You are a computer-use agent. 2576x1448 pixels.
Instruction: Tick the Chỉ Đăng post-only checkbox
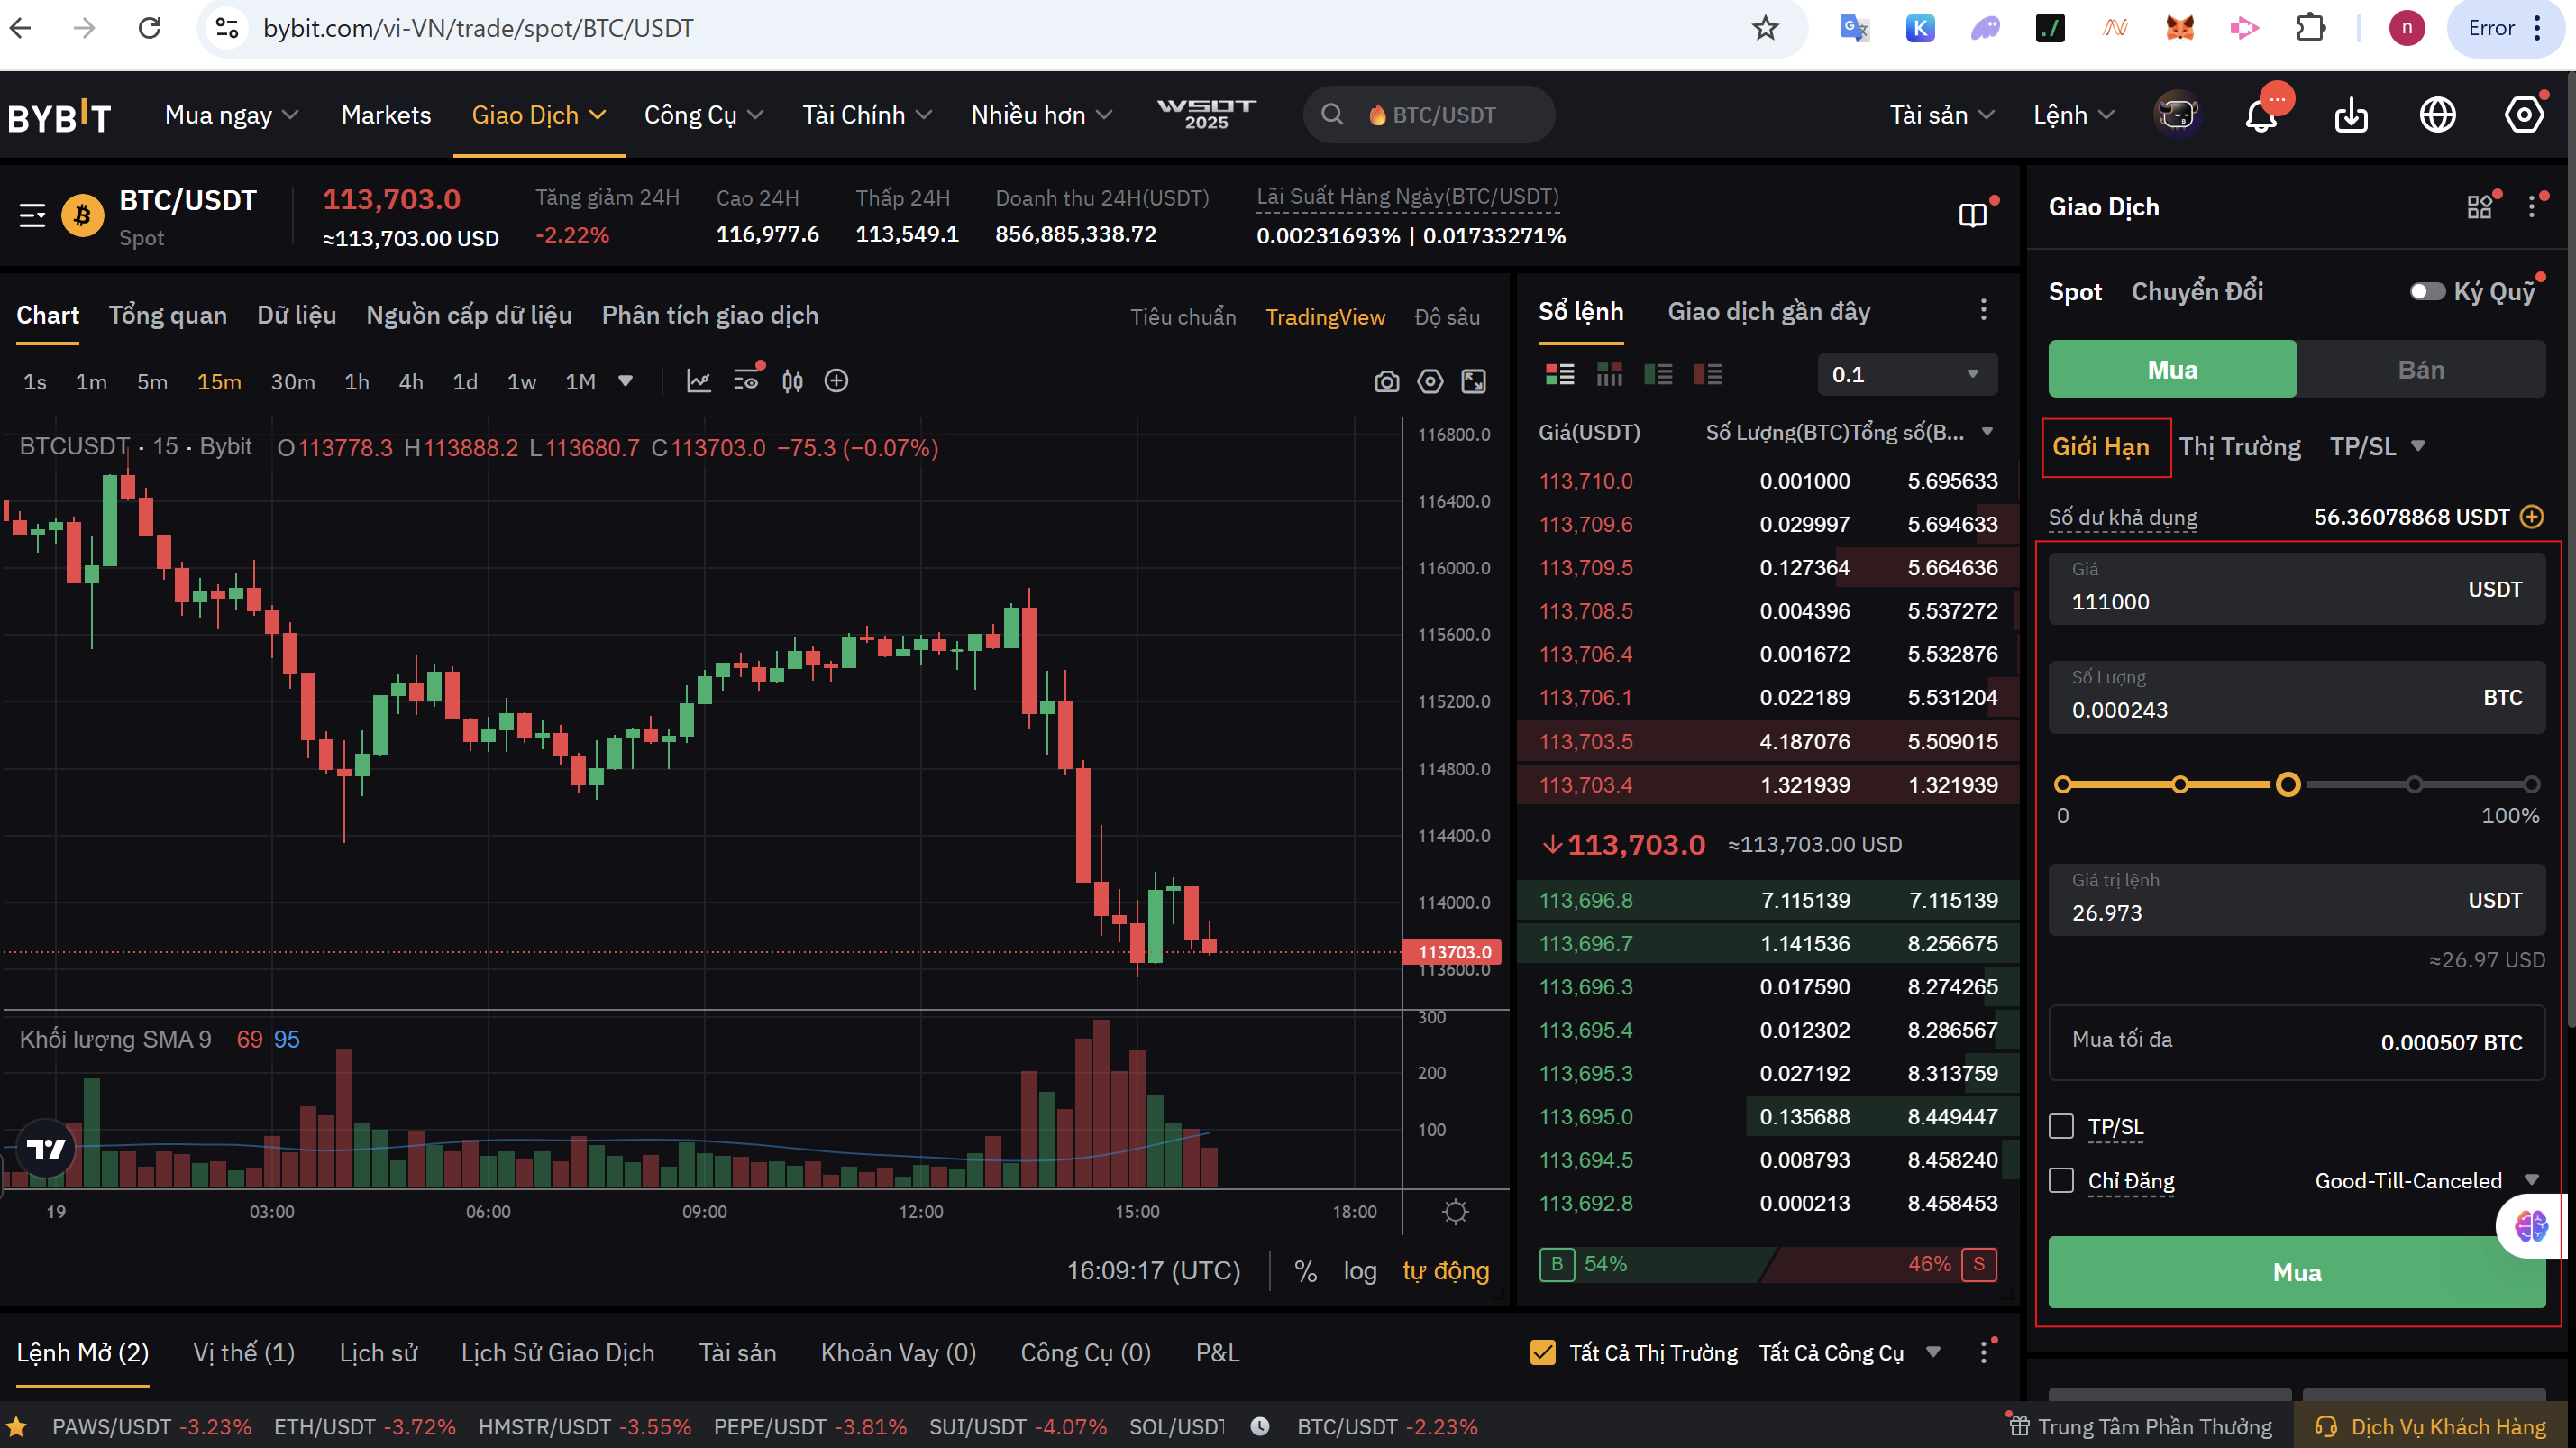point(2061,1180)
